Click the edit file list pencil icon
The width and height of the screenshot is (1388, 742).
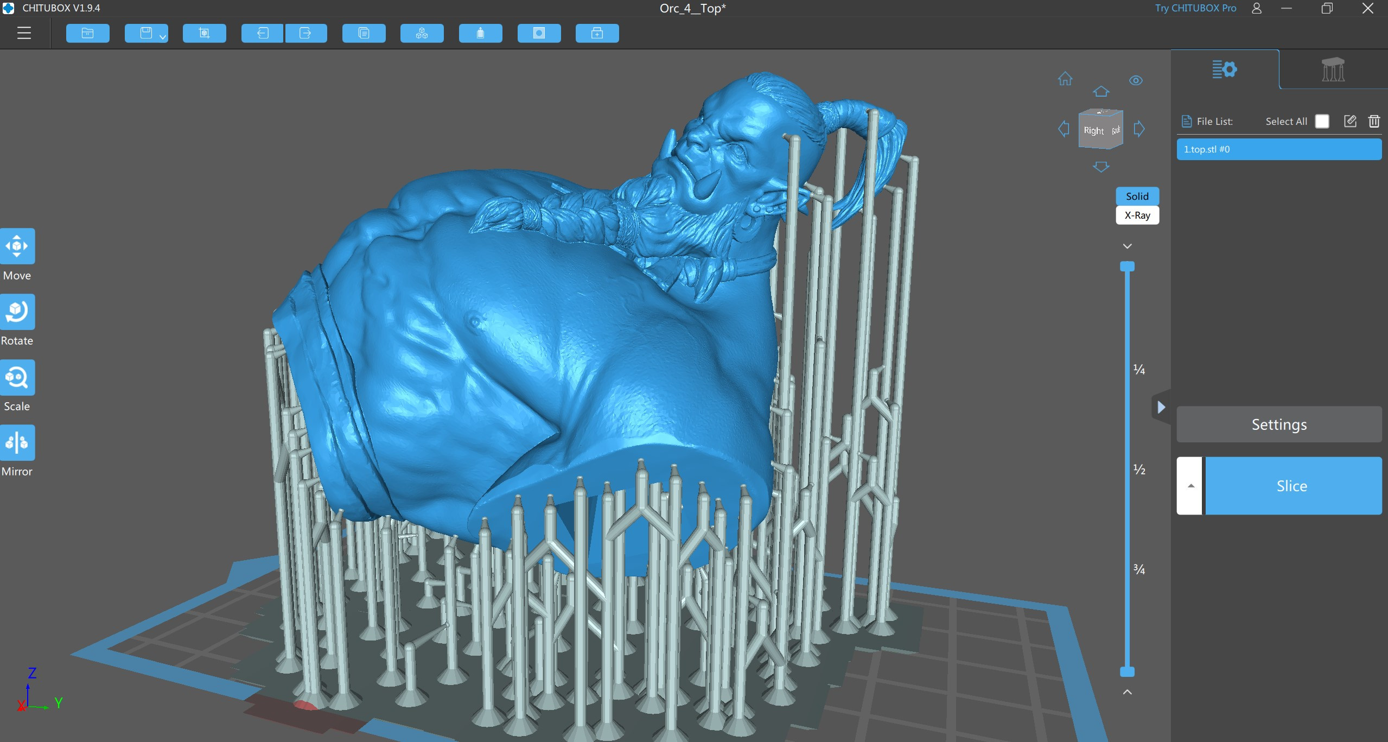point(1351,121)
